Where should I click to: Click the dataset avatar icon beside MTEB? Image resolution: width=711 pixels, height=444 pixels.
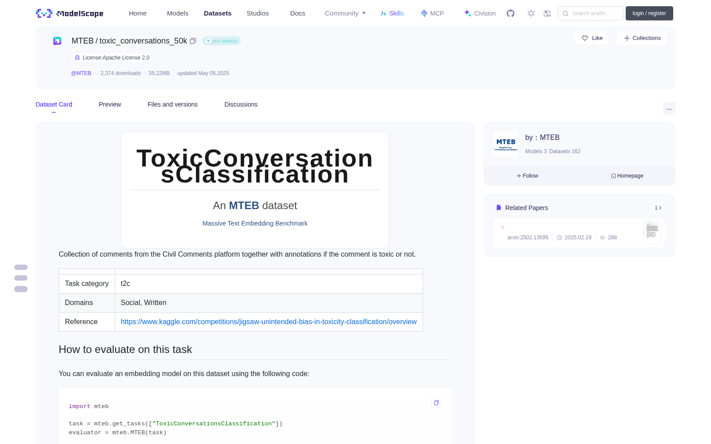(57, 41)
